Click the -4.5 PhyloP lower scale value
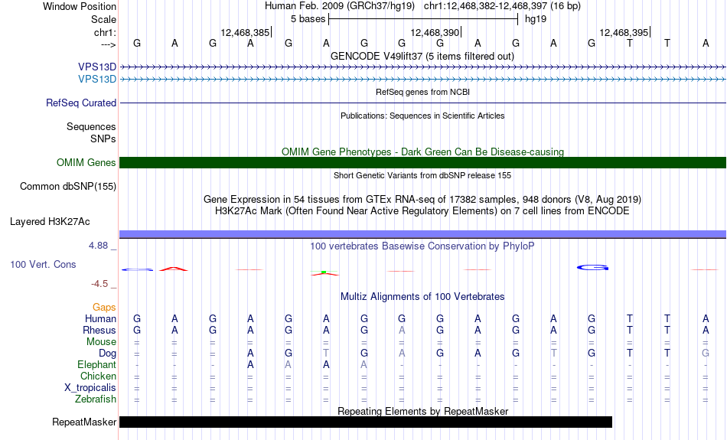The height and width of the screenshot is (440, 727). point(99,284)
